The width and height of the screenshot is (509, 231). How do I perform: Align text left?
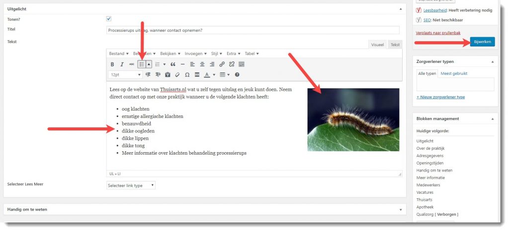click(x=192, y=64)
